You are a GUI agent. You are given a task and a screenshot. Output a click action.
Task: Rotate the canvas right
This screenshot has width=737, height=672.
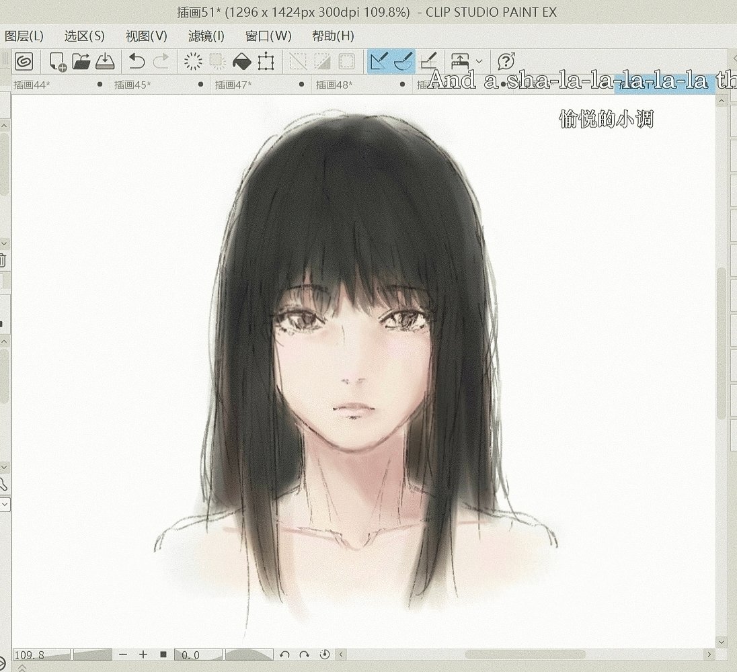pyautogui.click(x=304, y=654)
